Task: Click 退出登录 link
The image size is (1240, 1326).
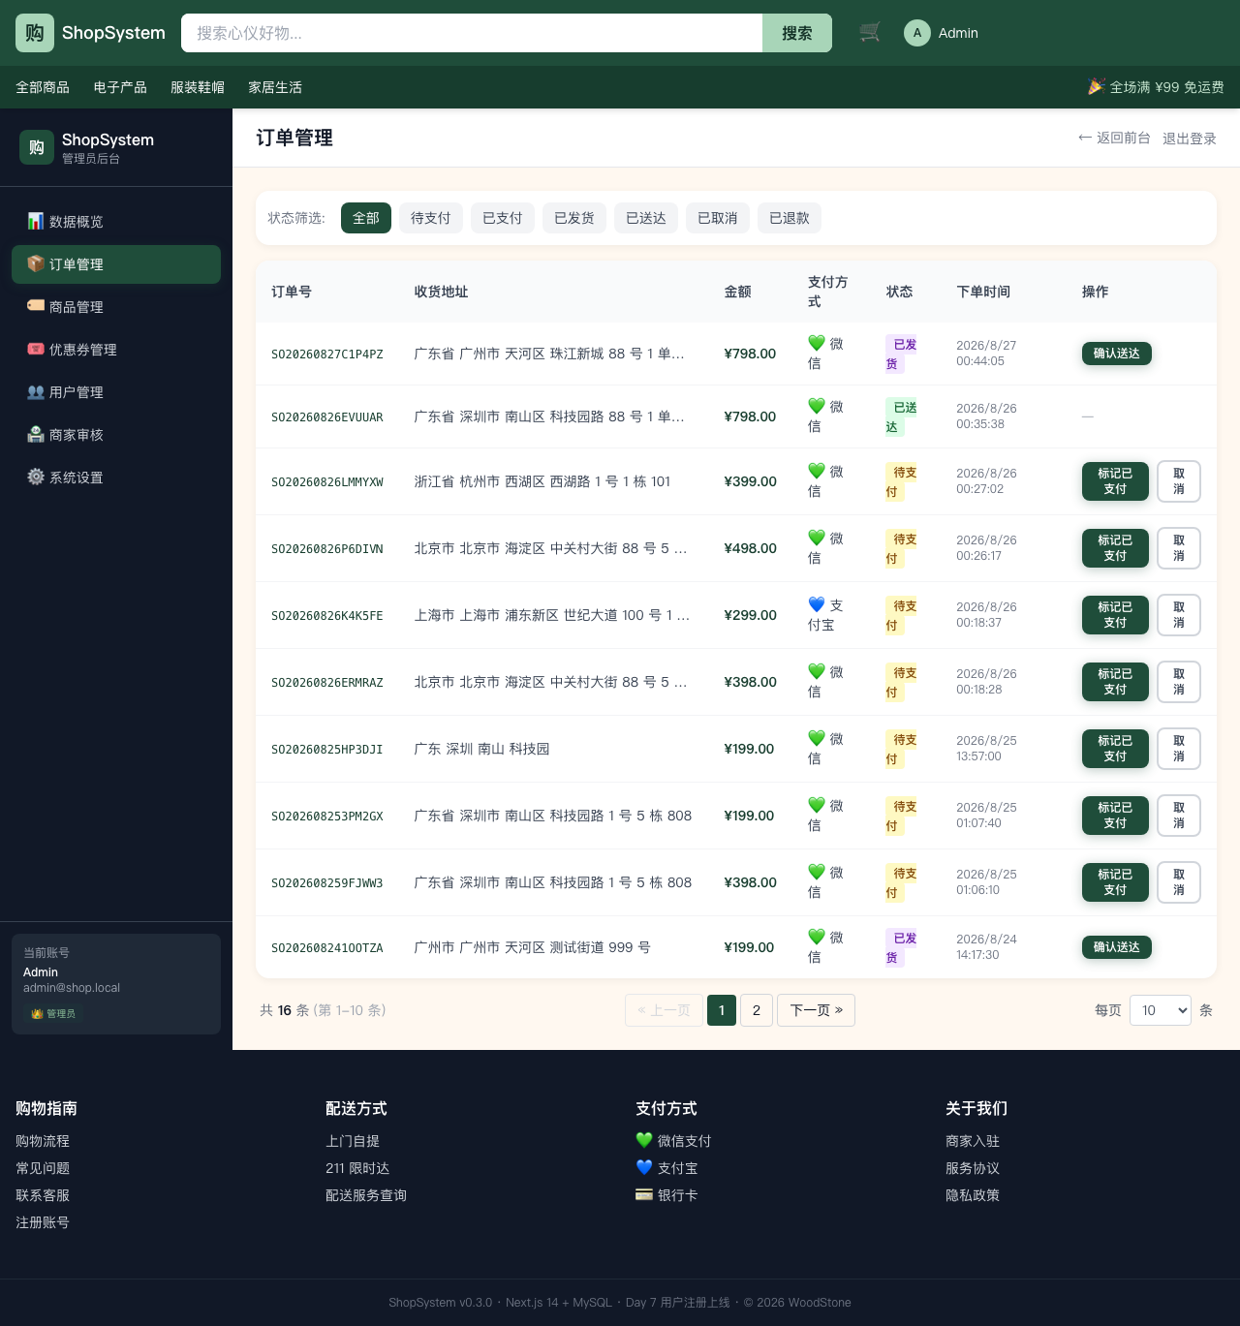Action: [1190, 139]
